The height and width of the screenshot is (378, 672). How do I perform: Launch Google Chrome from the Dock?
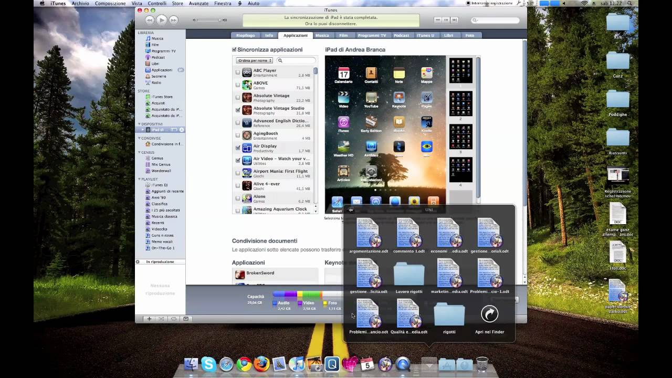coord(244,364)
